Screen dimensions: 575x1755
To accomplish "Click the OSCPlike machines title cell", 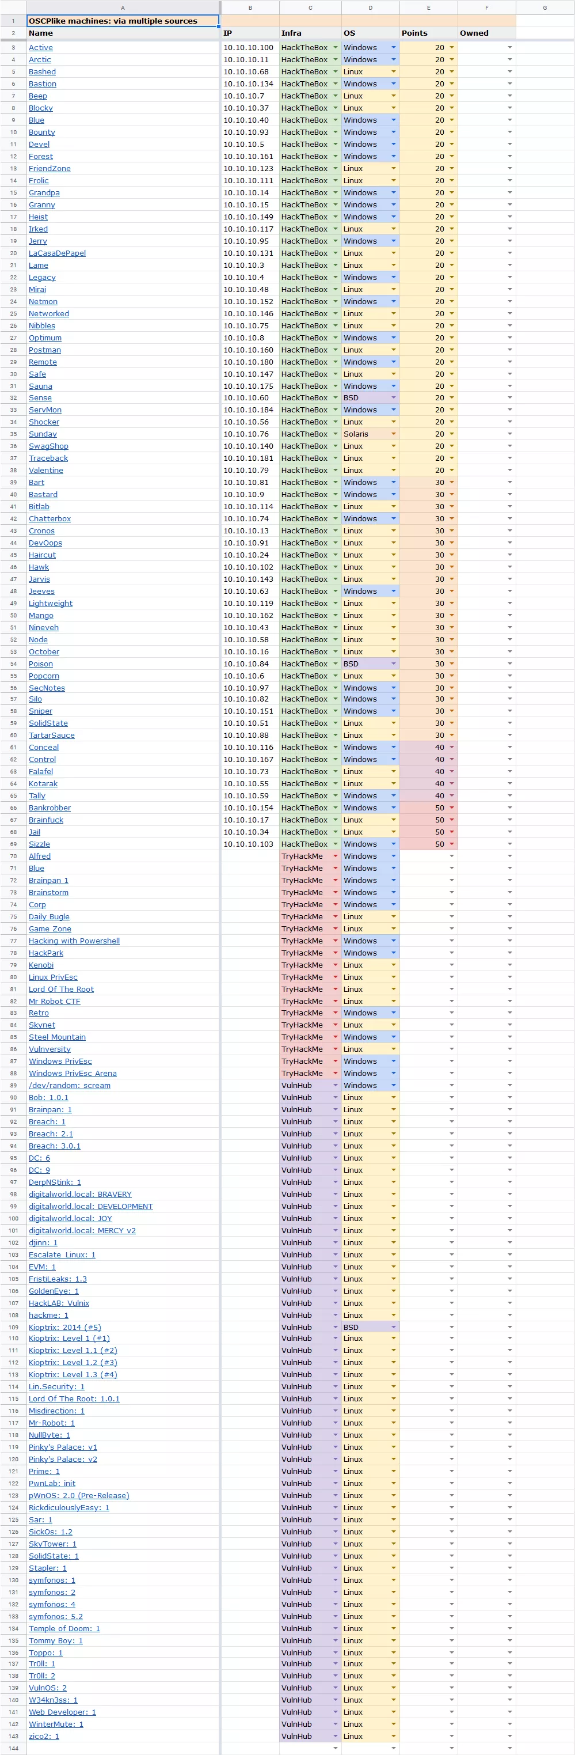I will click(x=123, y=21).
